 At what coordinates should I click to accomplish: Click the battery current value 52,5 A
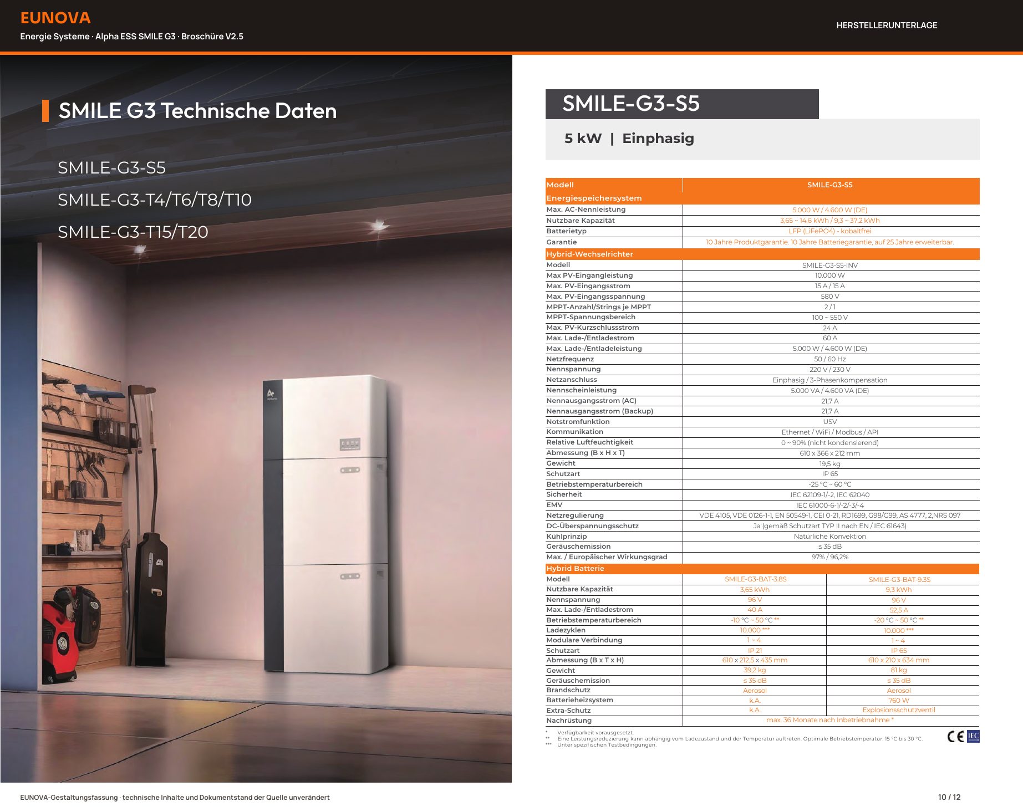[898, 610]
